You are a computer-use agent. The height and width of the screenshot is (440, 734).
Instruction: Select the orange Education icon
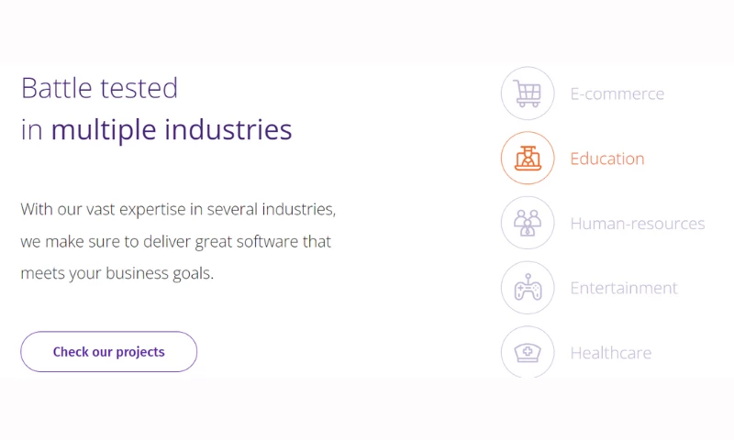pos(528,159)
